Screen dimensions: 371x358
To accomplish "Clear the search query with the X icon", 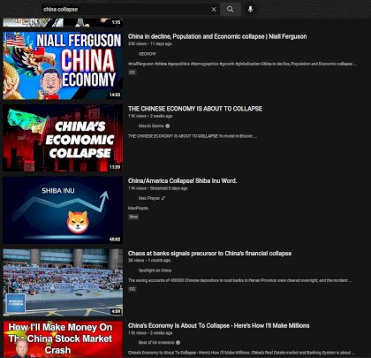I will click(x=214, y=10).
